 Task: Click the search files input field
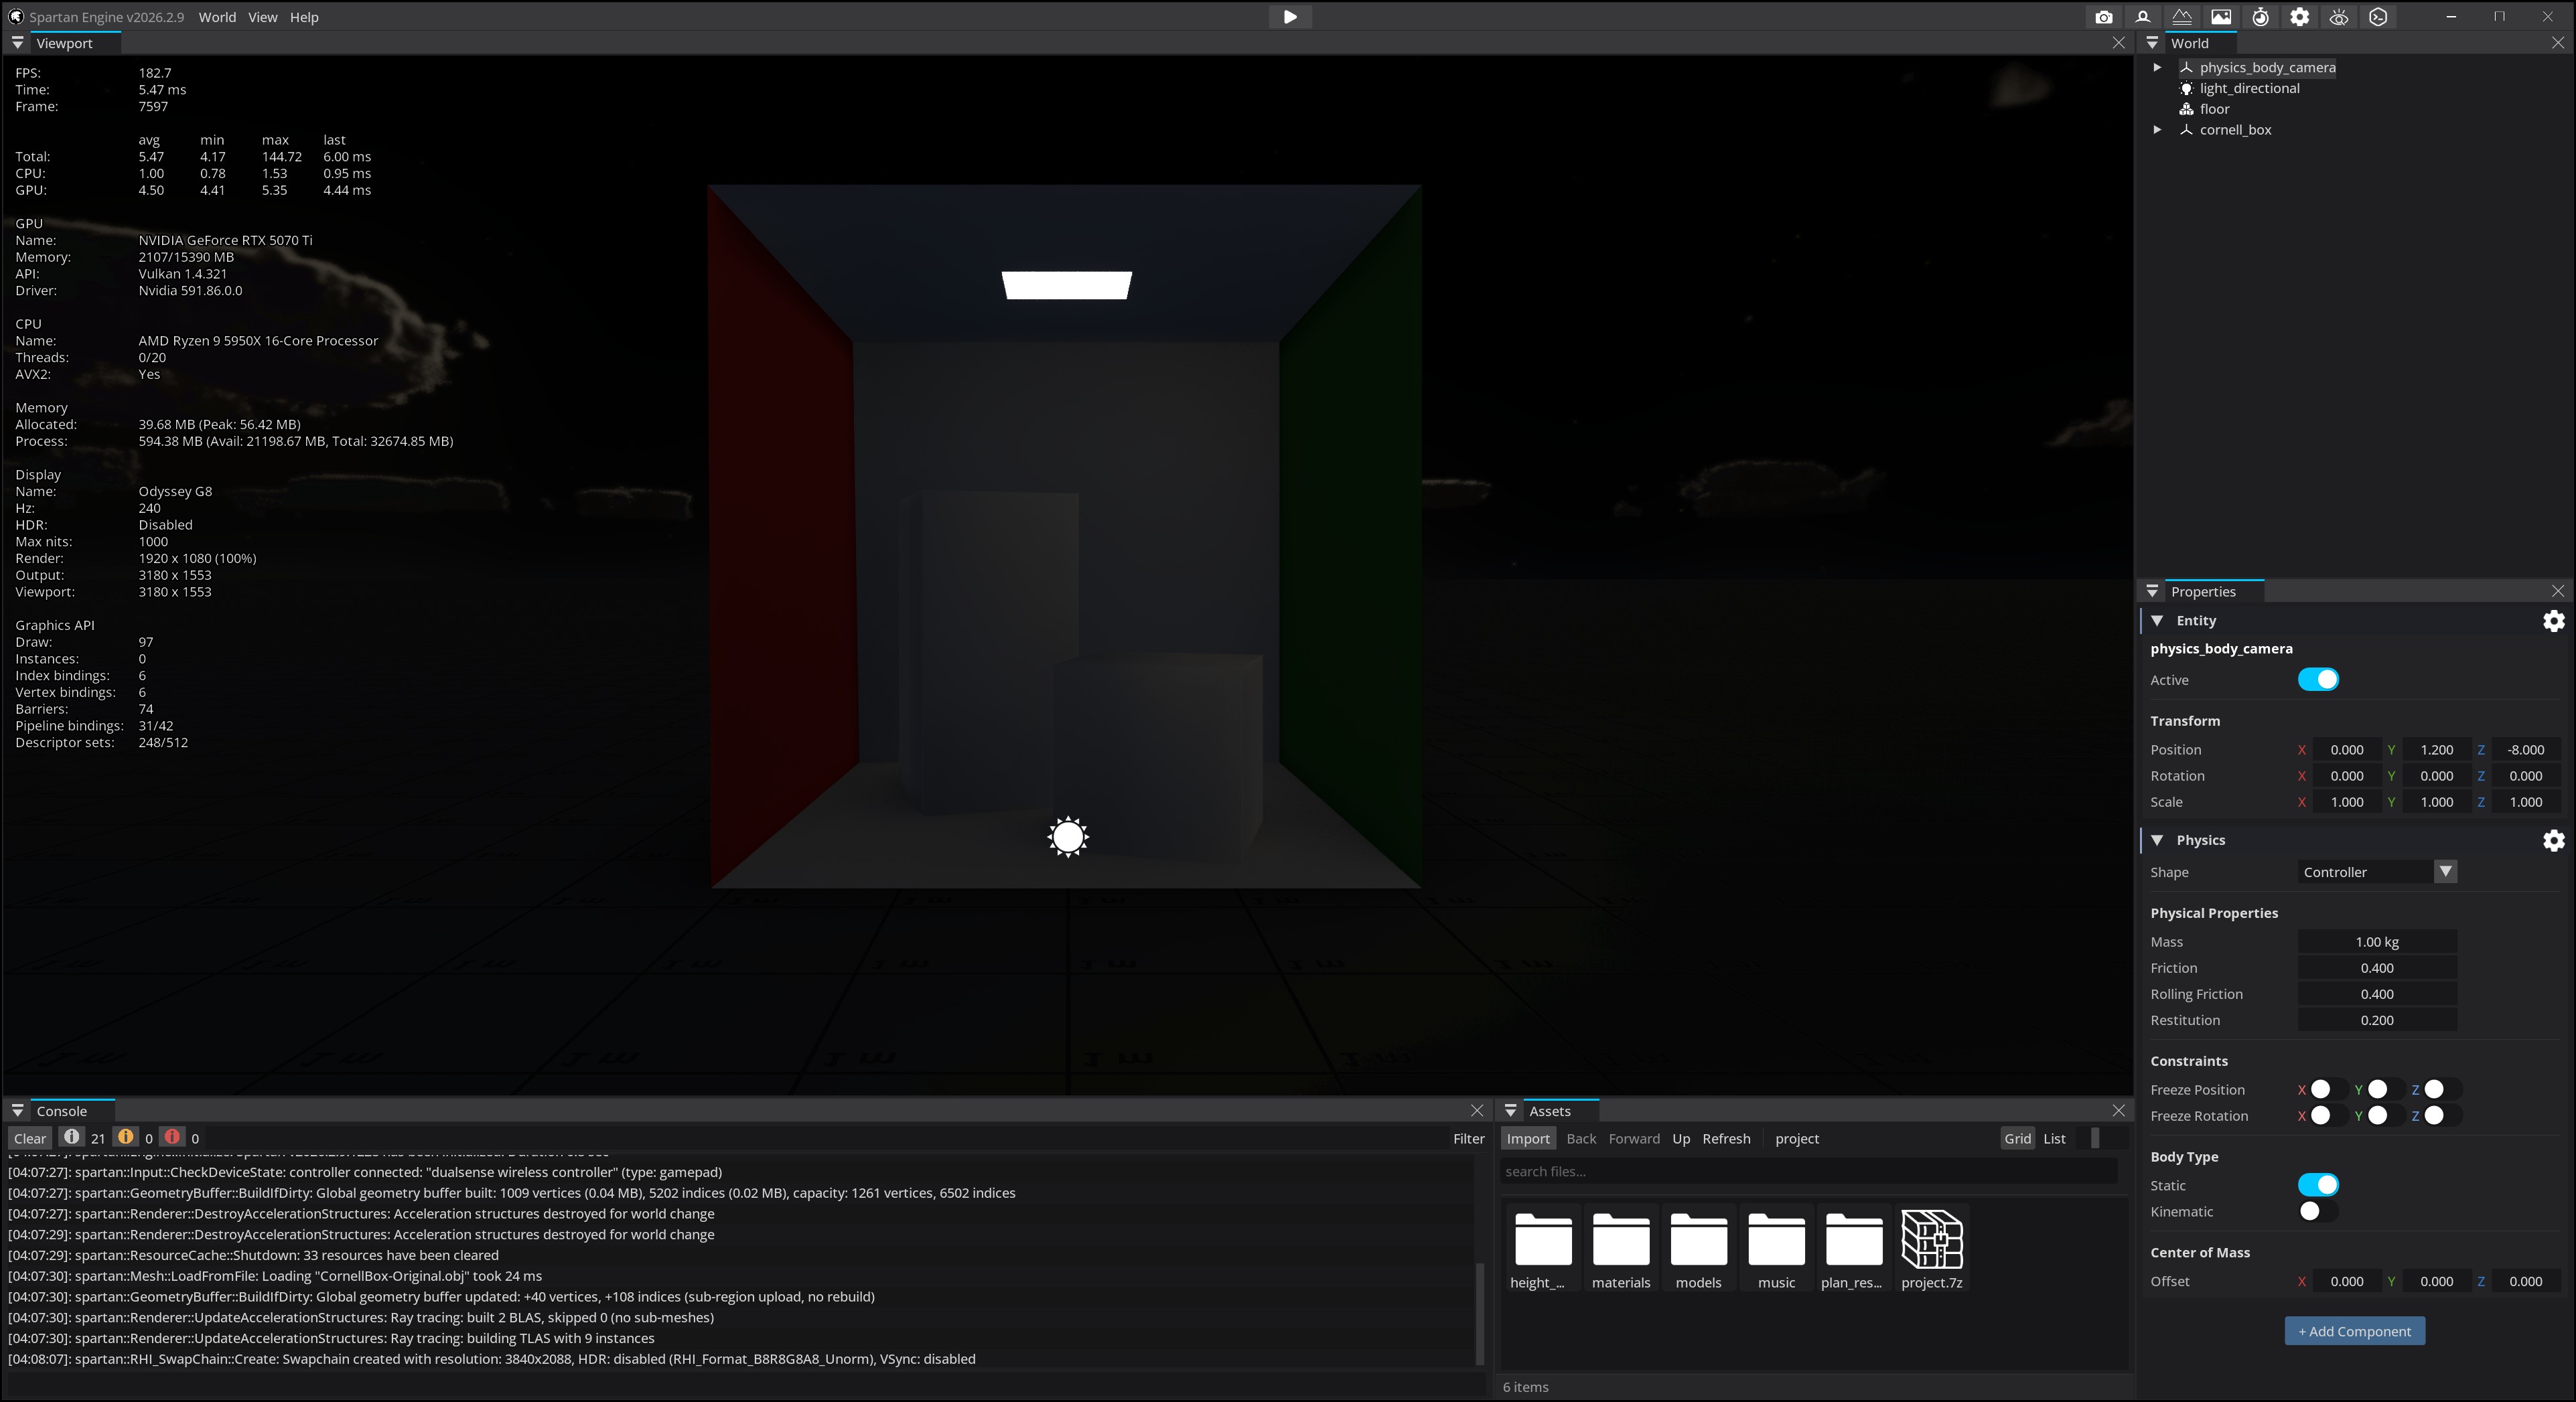coord(1807,1171)
